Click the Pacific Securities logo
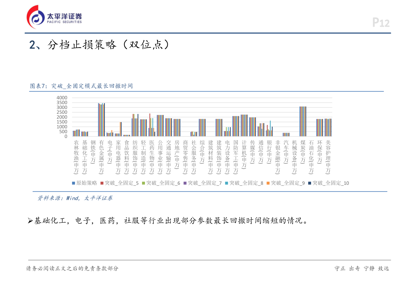Viewport: 419px width, 281px height. coord(54,16)
